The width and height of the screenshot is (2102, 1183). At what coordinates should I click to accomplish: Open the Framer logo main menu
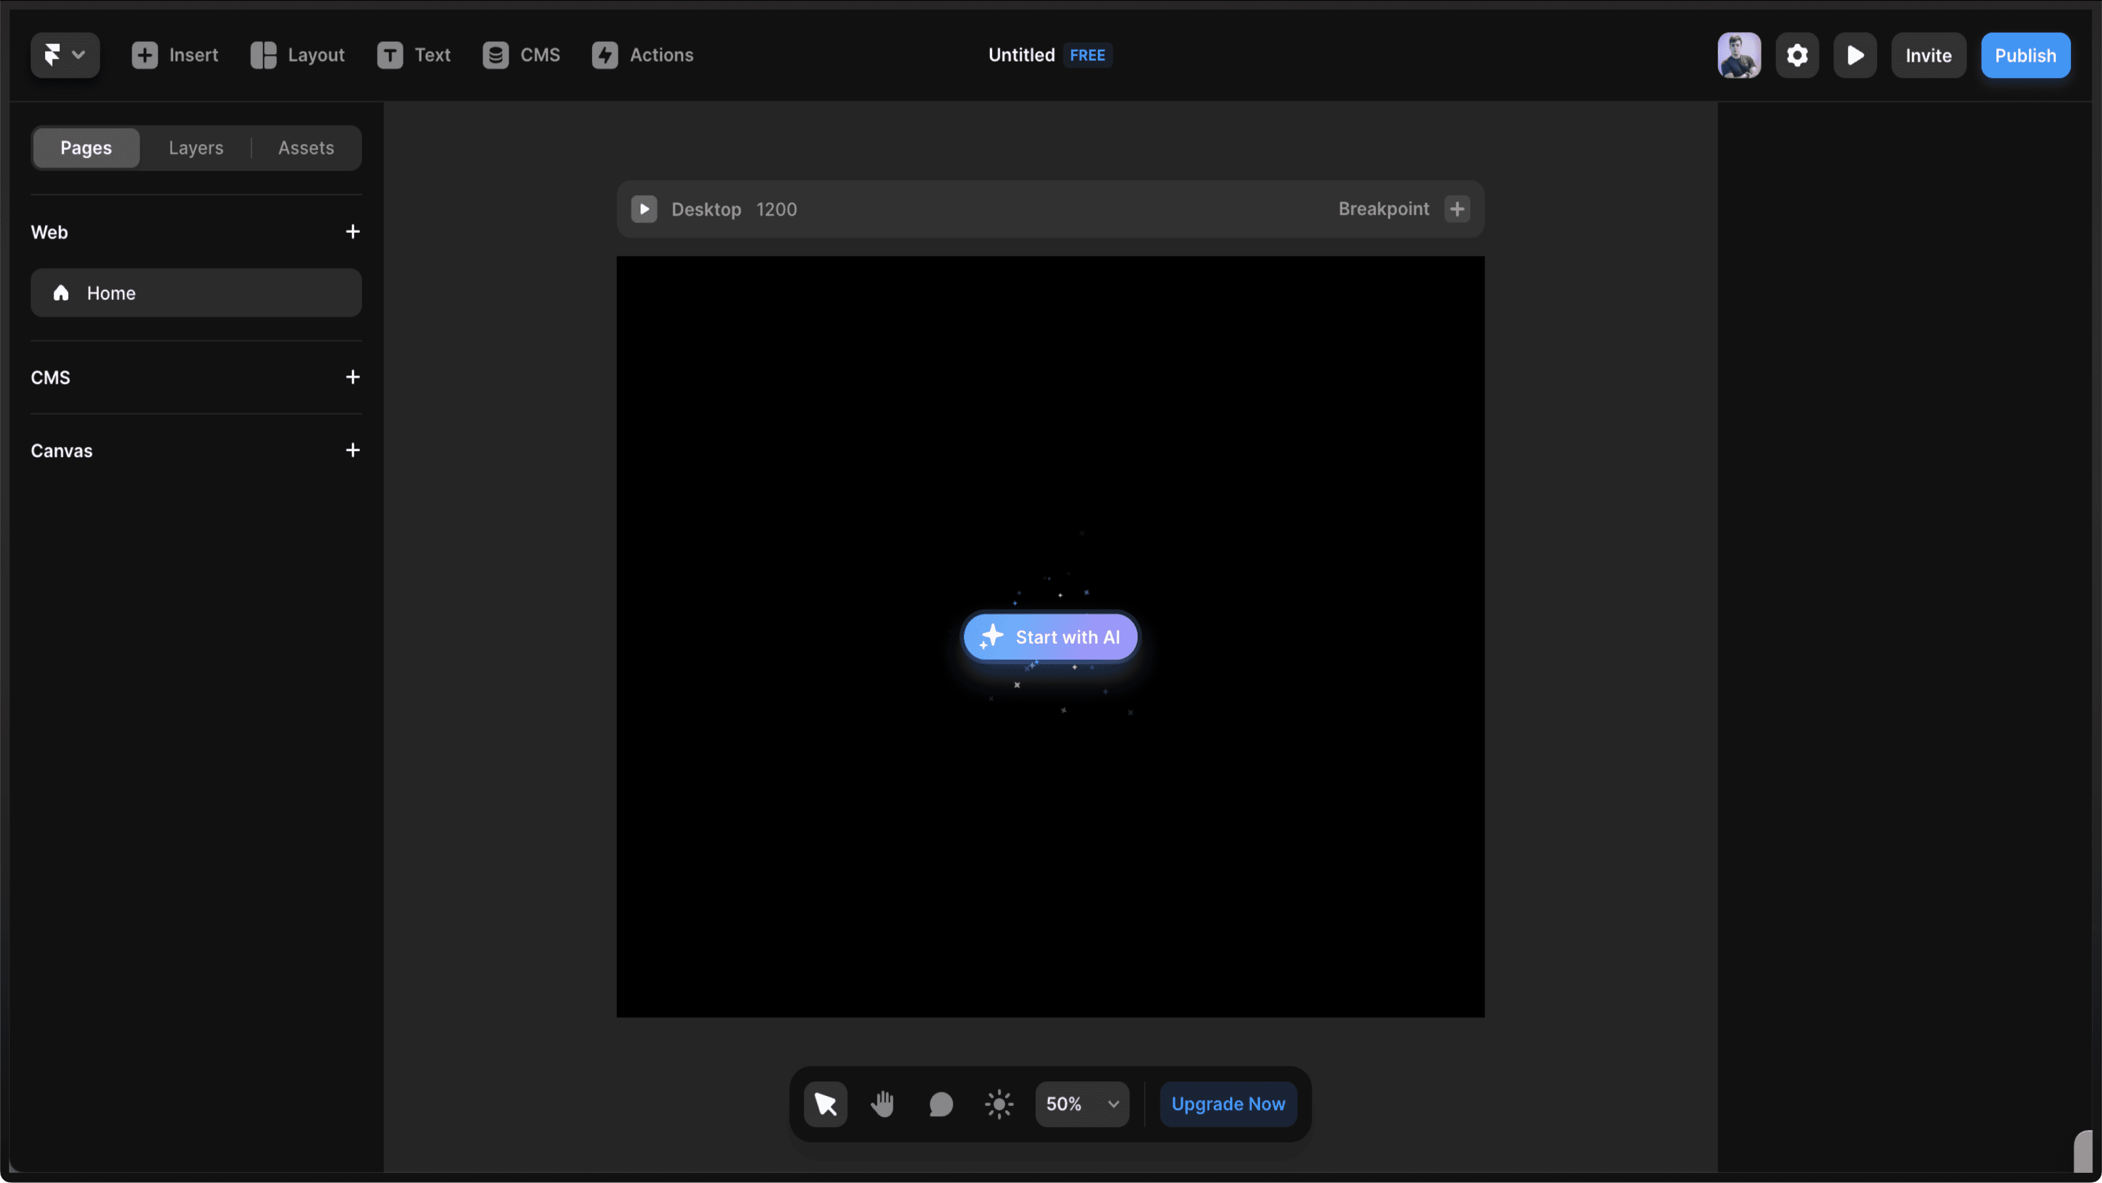(x=64, y=55)
